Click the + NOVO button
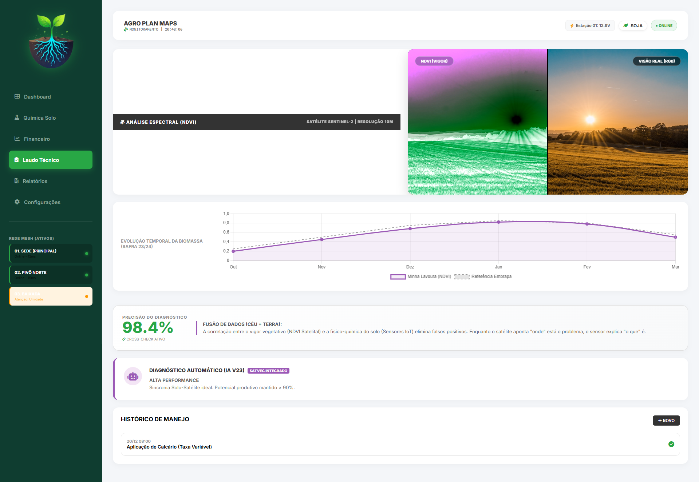699x482 pixels. click(x=666, y=421)
